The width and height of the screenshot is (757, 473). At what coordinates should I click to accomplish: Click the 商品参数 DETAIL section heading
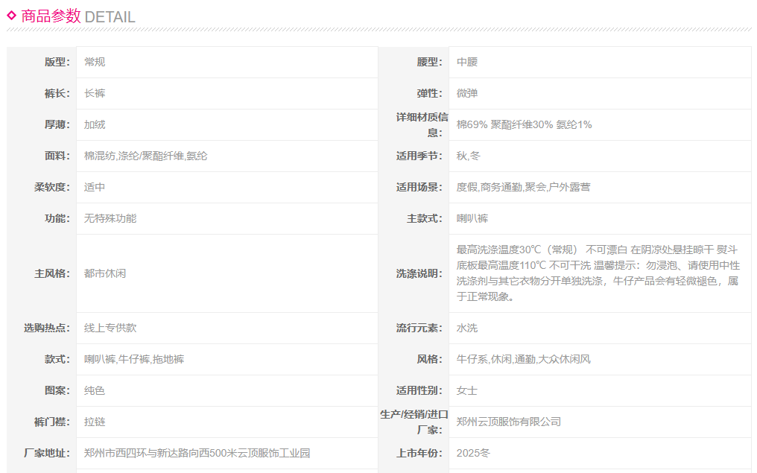(78, 16)
